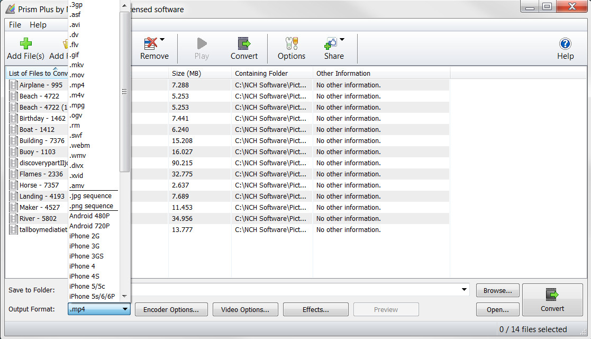This screenshot has width=591, height=339.
Task: Collapse the Output Format dropdown
Action: coord(125,309)
